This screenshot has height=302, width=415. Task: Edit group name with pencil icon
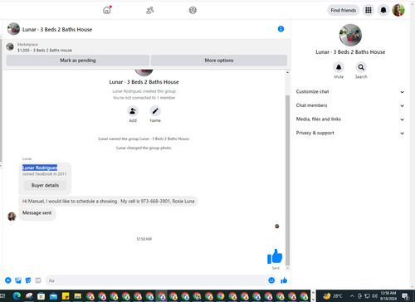(x=155, y=111)
